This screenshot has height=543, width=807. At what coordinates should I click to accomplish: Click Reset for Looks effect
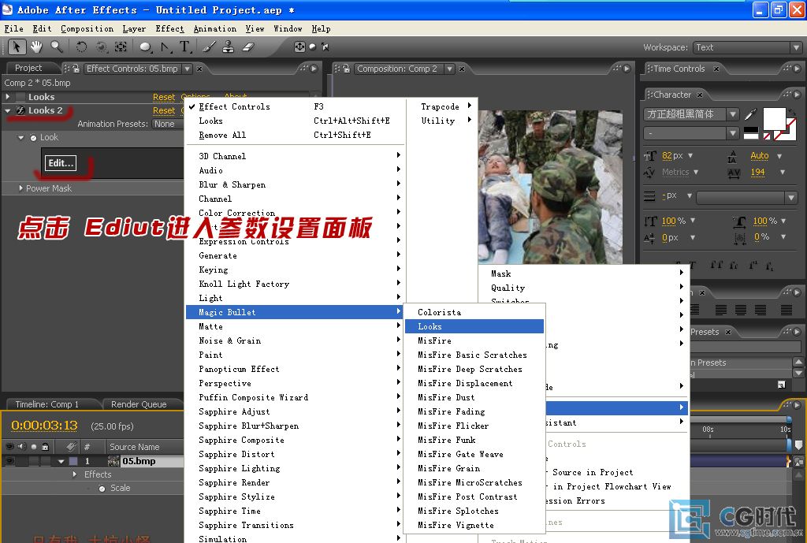coord(164,97)
